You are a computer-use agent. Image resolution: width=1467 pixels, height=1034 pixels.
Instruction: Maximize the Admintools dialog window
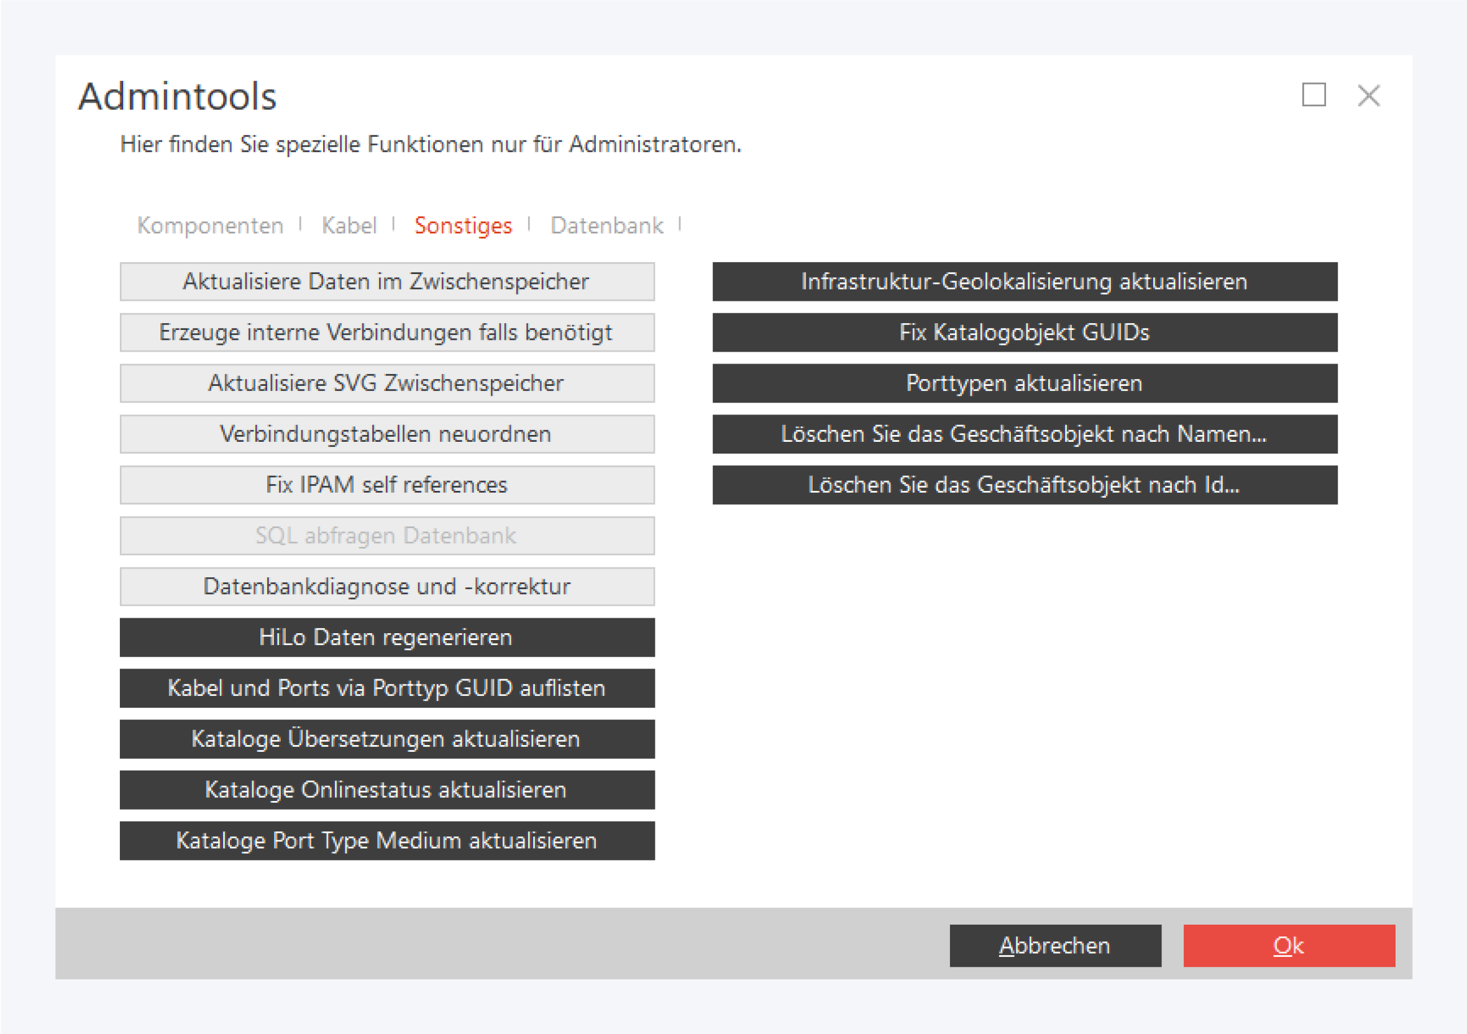pyautogui.click(x=1314, y=95)
